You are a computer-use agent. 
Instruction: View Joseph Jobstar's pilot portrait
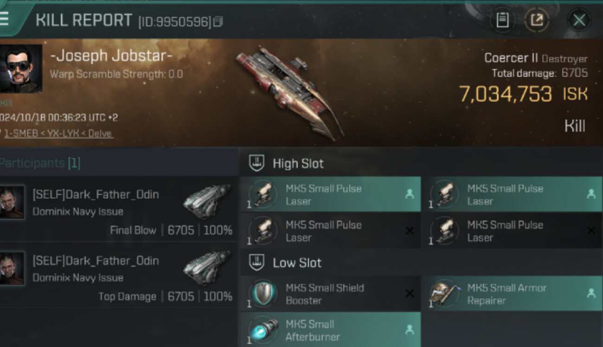tap(21, 68)
